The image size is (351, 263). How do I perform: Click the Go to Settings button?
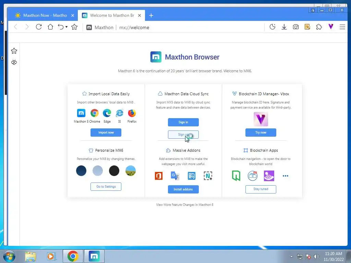106,187
